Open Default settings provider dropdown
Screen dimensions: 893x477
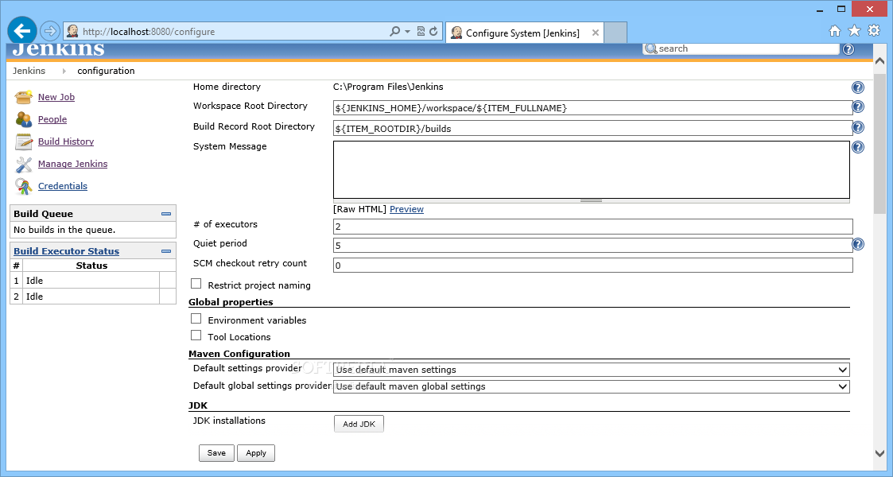point(591,370)
